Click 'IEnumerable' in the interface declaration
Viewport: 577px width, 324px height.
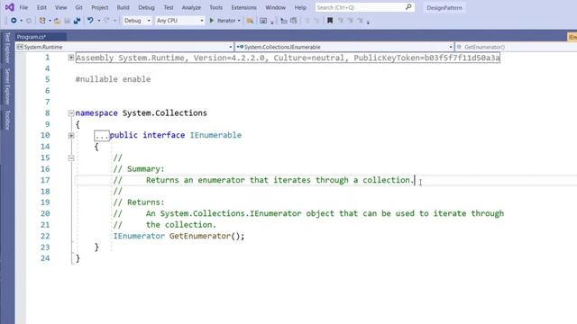pos(215,135)
